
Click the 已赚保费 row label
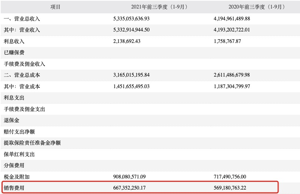14,53
